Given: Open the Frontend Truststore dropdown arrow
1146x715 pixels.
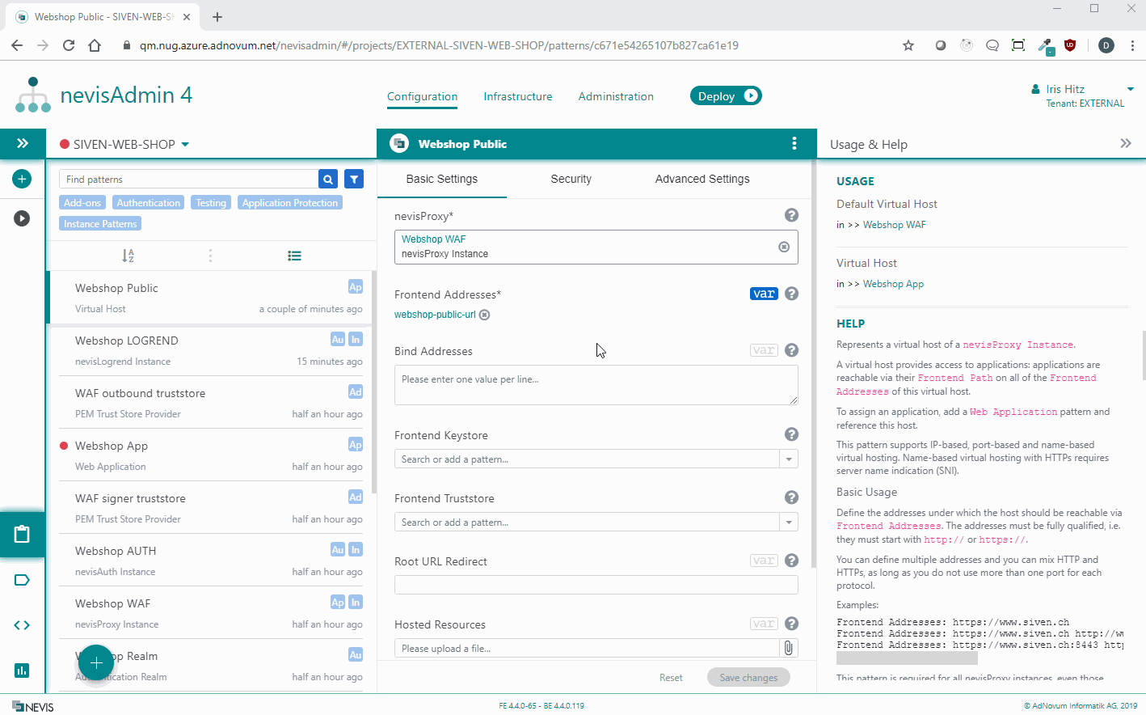Looking at the screenshot, I should [x=789, y=522].
